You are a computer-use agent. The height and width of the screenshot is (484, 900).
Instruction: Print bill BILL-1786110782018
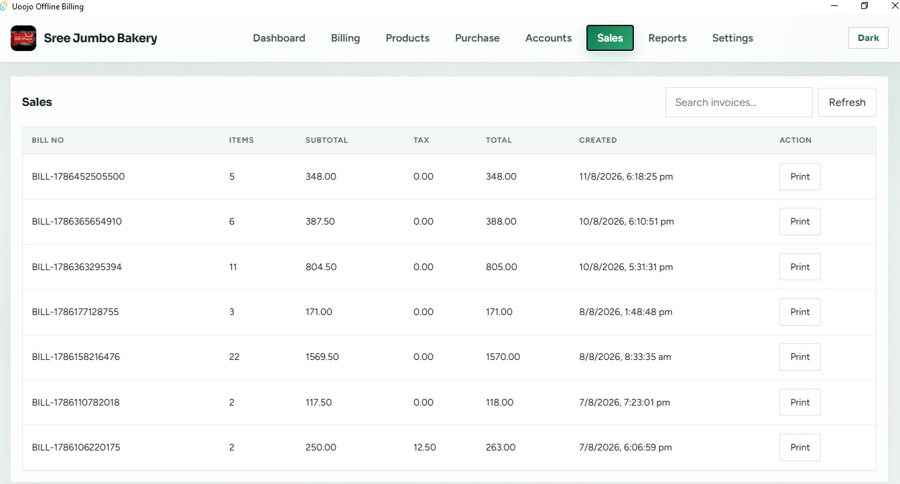click(800, 402)
